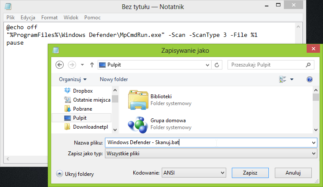Click the Anuluj button
The image size is (323, 187).
[x=293, y=173]
